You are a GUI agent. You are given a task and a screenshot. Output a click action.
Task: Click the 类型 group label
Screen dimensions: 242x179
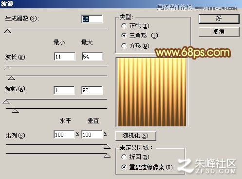[126, 17]
